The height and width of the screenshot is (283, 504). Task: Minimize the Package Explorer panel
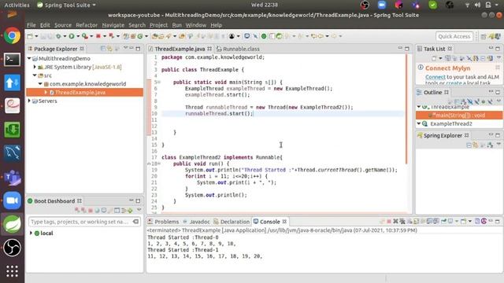(132, 49)
